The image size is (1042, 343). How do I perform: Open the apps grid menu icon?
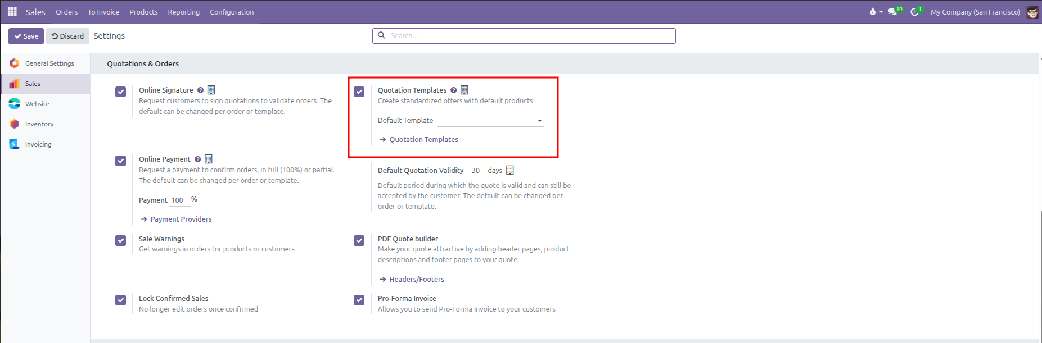point(12,12)
